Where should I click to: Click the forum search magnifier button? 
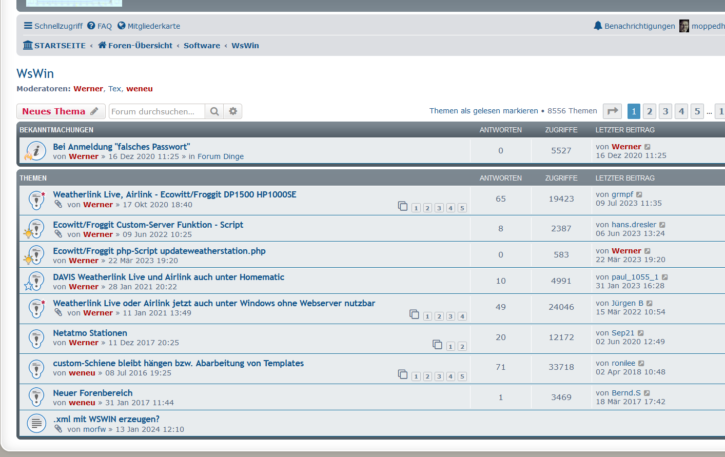coord(214,111)
